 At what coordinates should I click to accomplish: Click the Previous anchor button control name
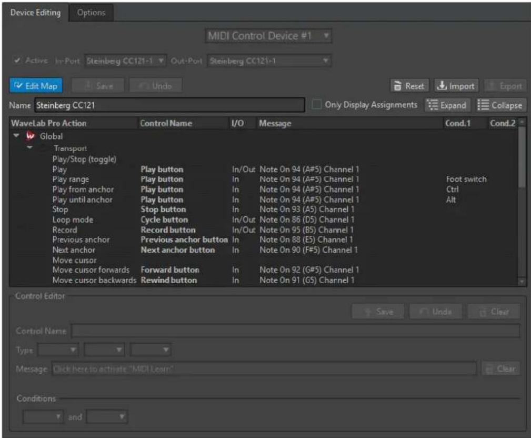184,240
